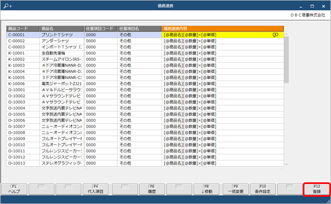Image resolution: width=331 pixels, height=204 pixels.
Task: Click product name 全自動洗濯機
Action: tap(62, 53)
